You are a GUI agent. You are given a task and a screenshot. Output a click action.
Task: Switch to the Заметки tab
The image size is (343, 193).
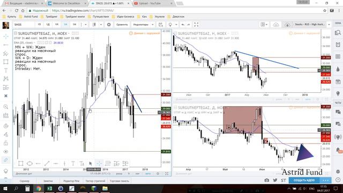tap(48, 181)
